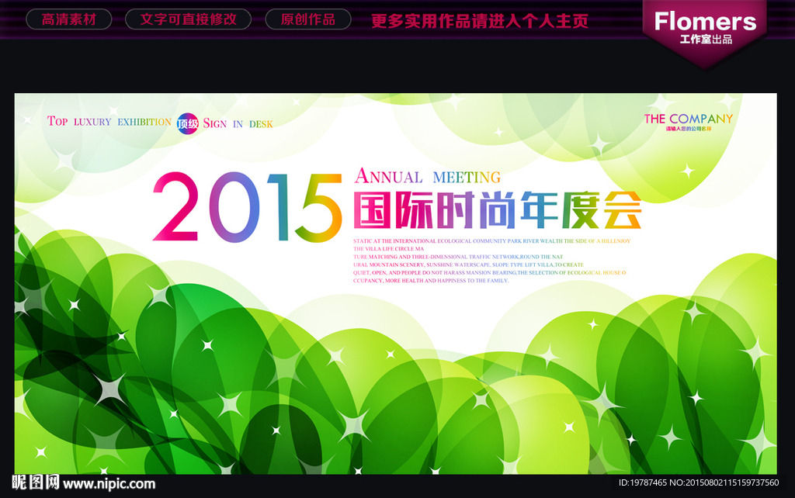This screenshot has width=795, height=498.
Task: Click the large 2015 heading
Action: pyautogui.click(x=247, y=208)
